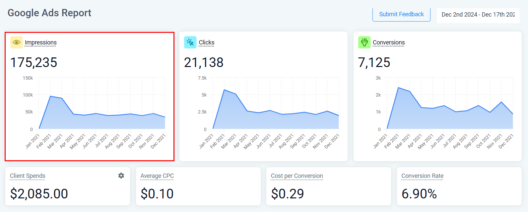Click the Clicks metric label
The image size is (528, 212).
206,42
